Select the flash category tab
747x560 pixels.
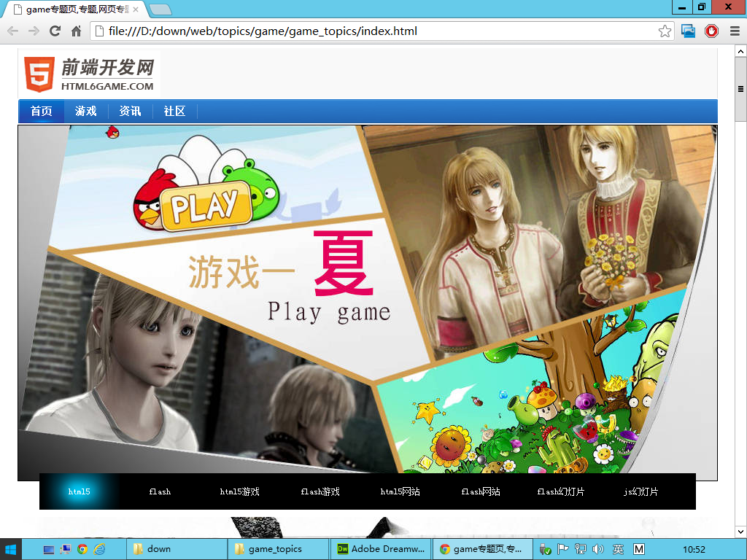click(x=160, y=491)
